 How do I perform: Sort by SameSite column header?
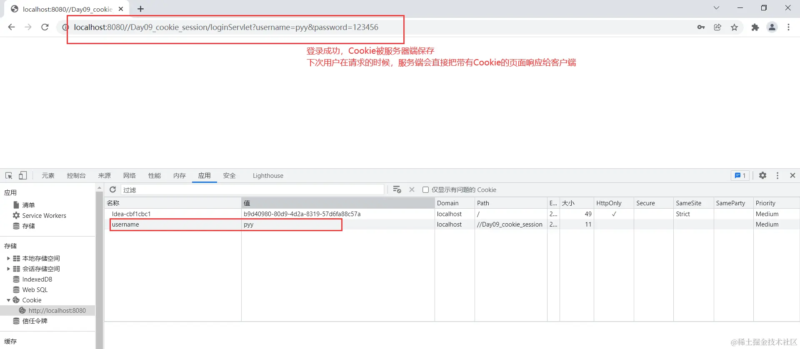click(694, 203)
